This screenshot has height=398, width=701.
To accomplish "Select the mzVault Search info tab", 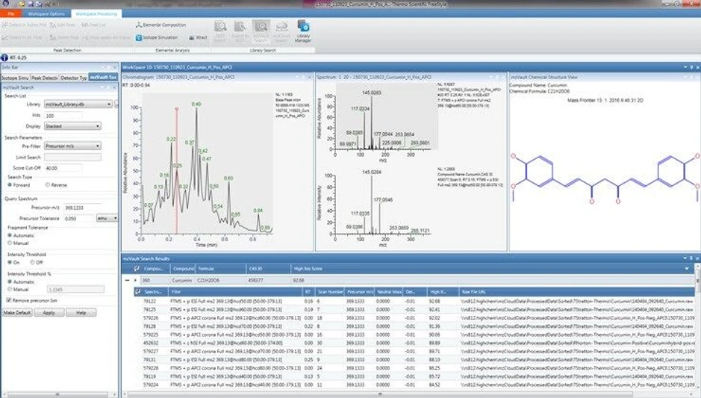I will [x=103, y=78].
